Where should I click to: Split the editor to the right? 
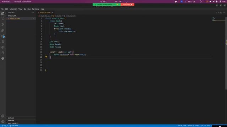221,13
